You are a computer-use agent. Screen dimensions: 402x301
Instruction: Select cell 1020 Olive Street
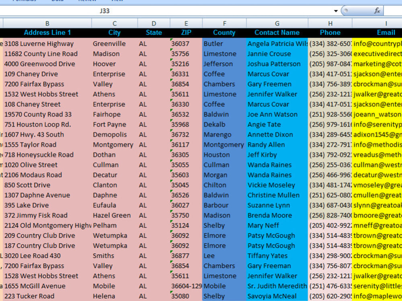coord(47,165)
